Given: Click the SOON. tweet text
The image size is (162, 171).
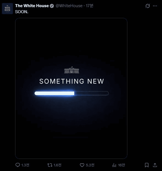Looking at the screenshot, I should 22,12.
